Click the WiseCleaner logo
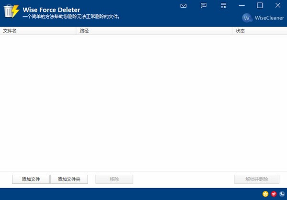The image size is (287, 200). tap(263, 18)
